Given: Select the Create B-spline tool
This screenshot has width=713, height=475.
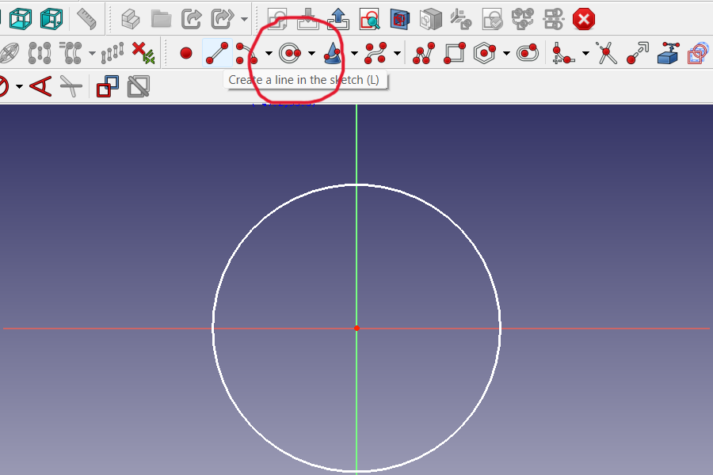Looking at the screenshot, I should coord(376,54).
